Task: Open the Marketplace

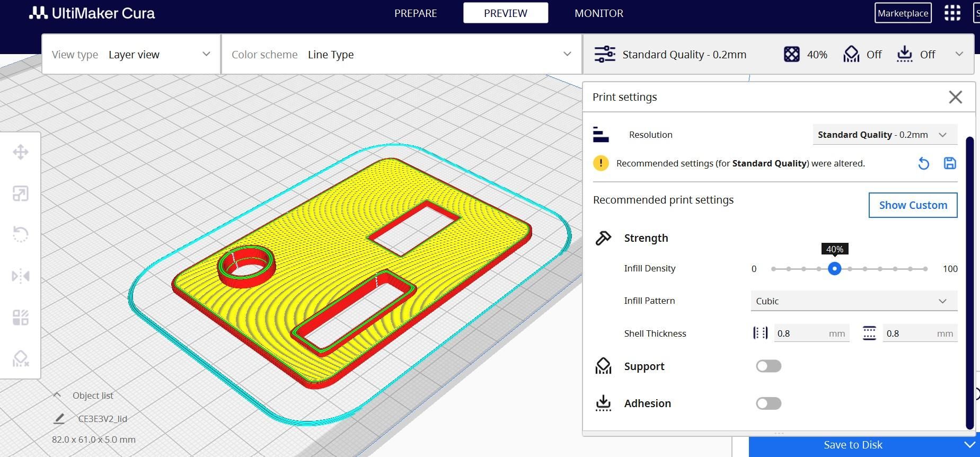Action: 903,13
